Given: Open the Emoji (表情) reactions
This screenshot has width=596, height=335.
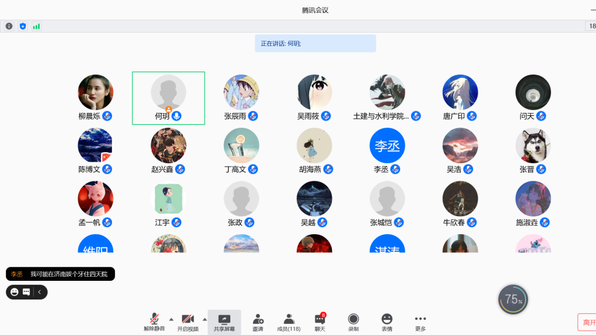Looking at the screenshot, I should click(x=387, y=322).
